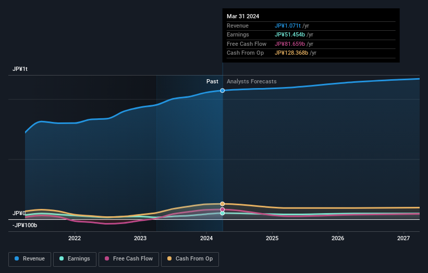Click the tooltip 'Earnings' row label
Viewport: 428px width, 273px height.
[238, 34]
